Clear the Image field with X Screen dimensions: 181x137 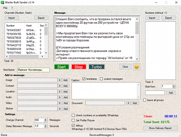point(60,80)
